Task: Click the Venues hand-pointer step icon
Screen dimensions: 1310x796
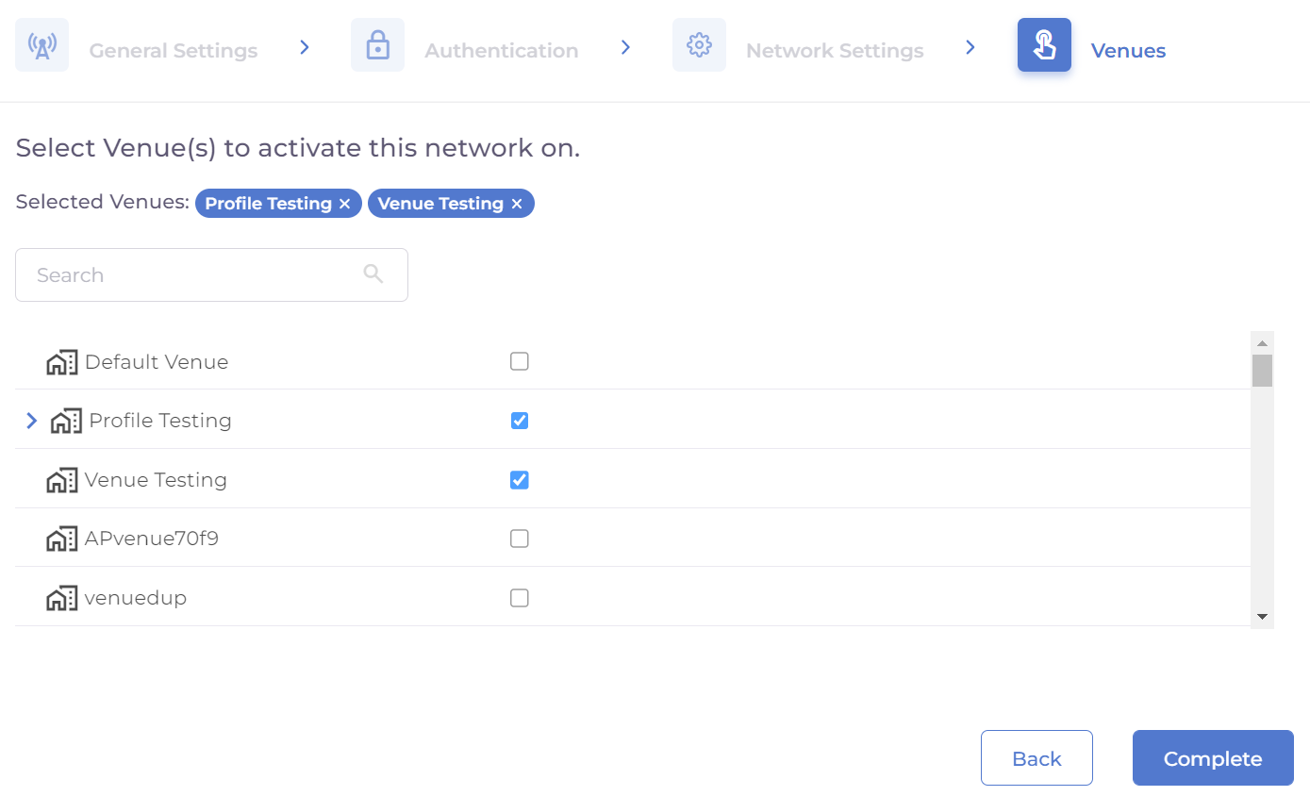Action: 1044,45
